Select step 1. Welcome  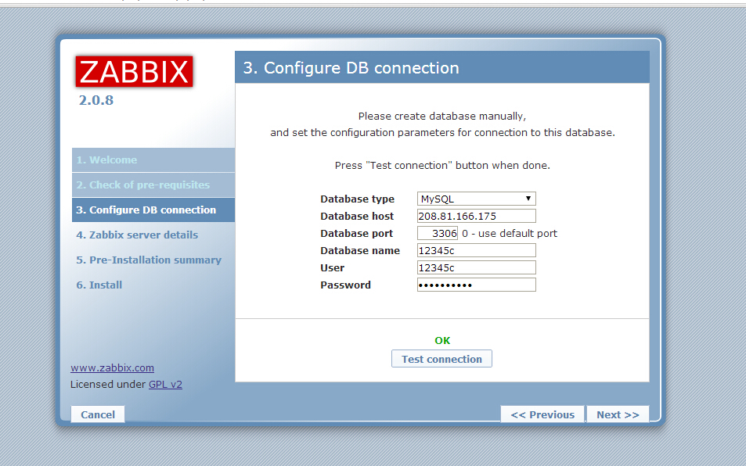pos(153,160)
